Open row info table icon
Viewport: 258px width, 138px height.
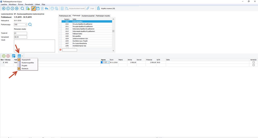(14, 56)
